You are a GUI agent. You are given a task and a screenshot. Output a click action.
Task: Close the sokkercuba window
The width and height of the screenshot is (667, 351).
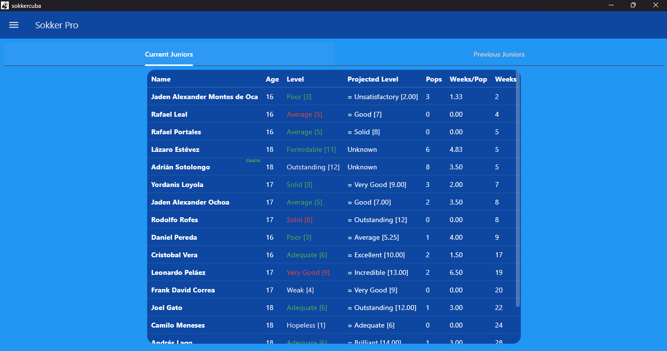click(x=656, y=5)
